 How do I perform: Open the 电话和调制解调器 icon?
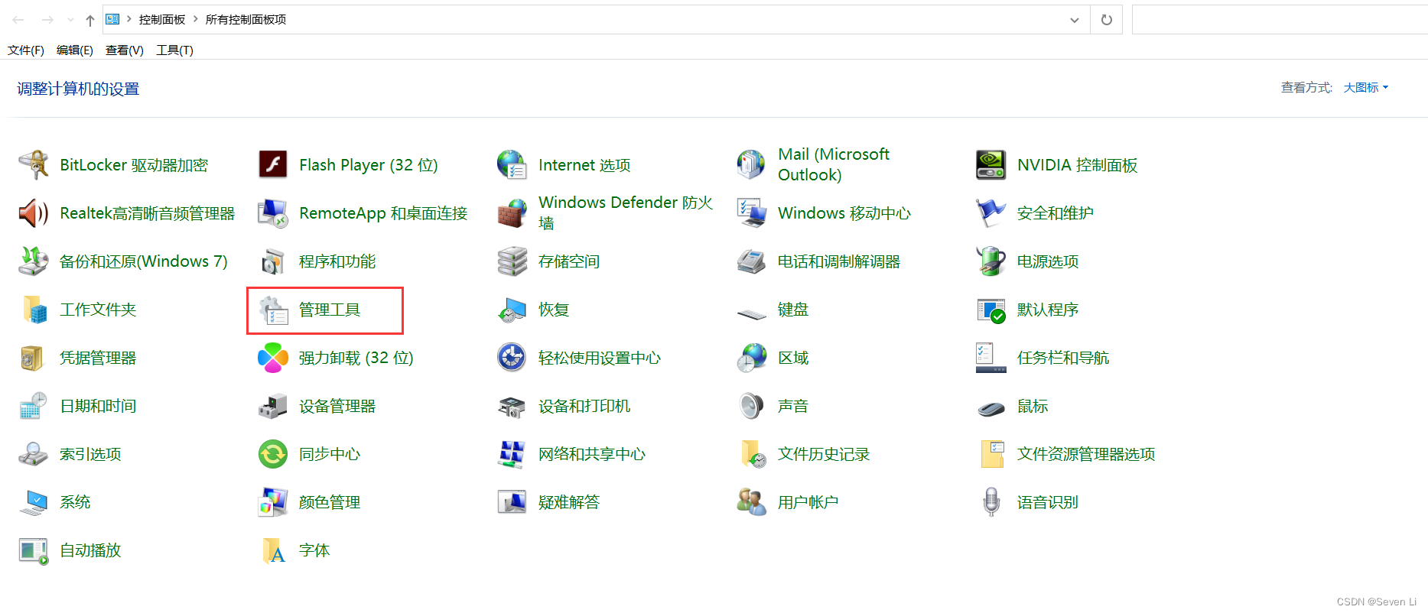tap(752, 261)
